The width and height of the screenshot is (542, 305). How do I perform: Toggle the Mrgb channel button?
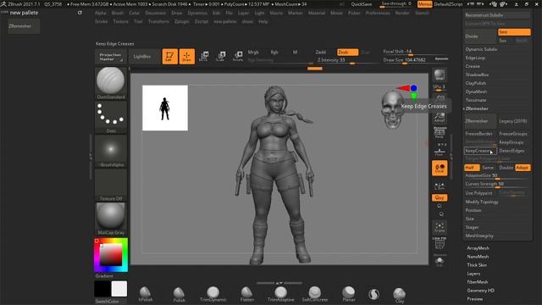point(253,53)
